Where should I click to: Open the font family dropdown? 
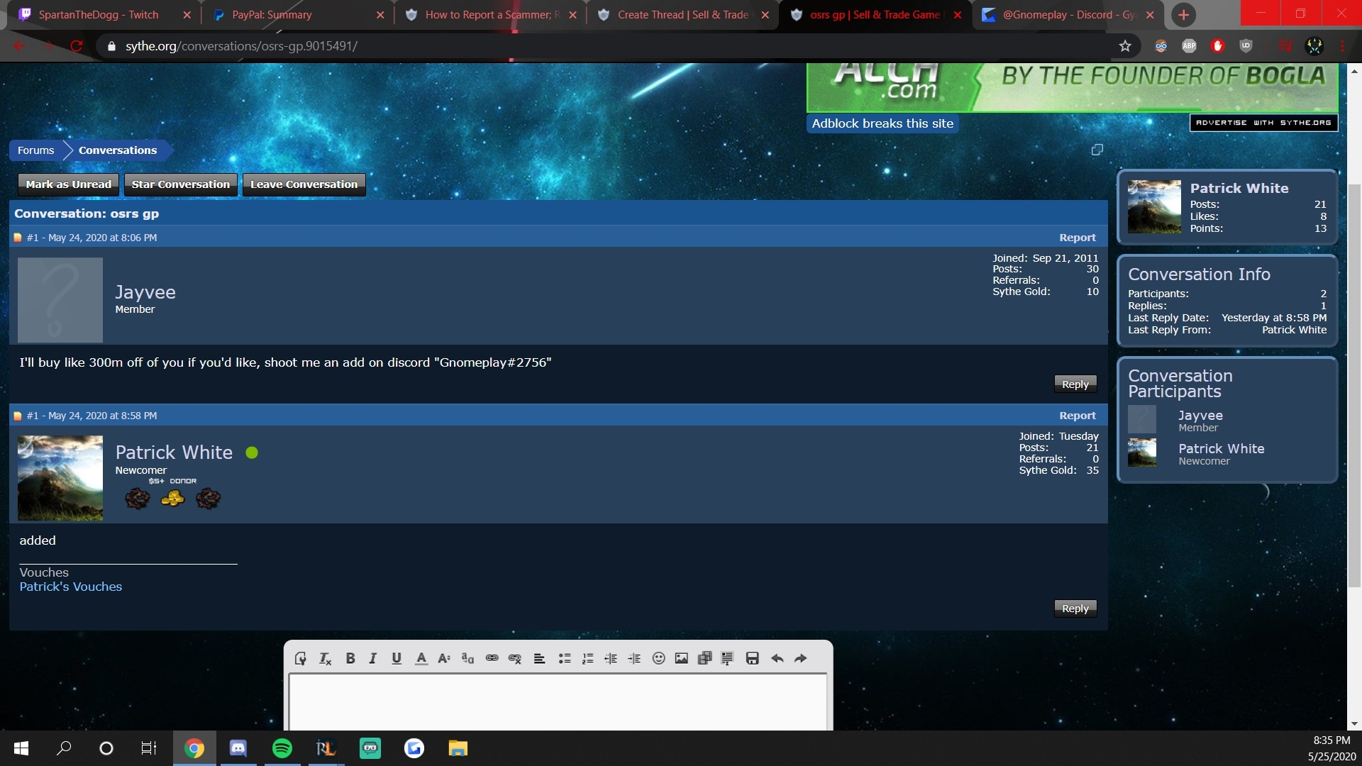pos(467,658)
